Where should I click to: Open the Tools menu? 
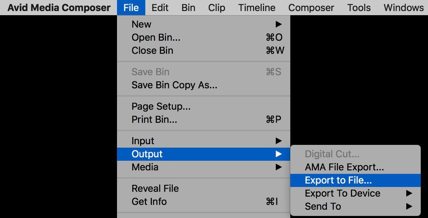(x=359, y=8)
